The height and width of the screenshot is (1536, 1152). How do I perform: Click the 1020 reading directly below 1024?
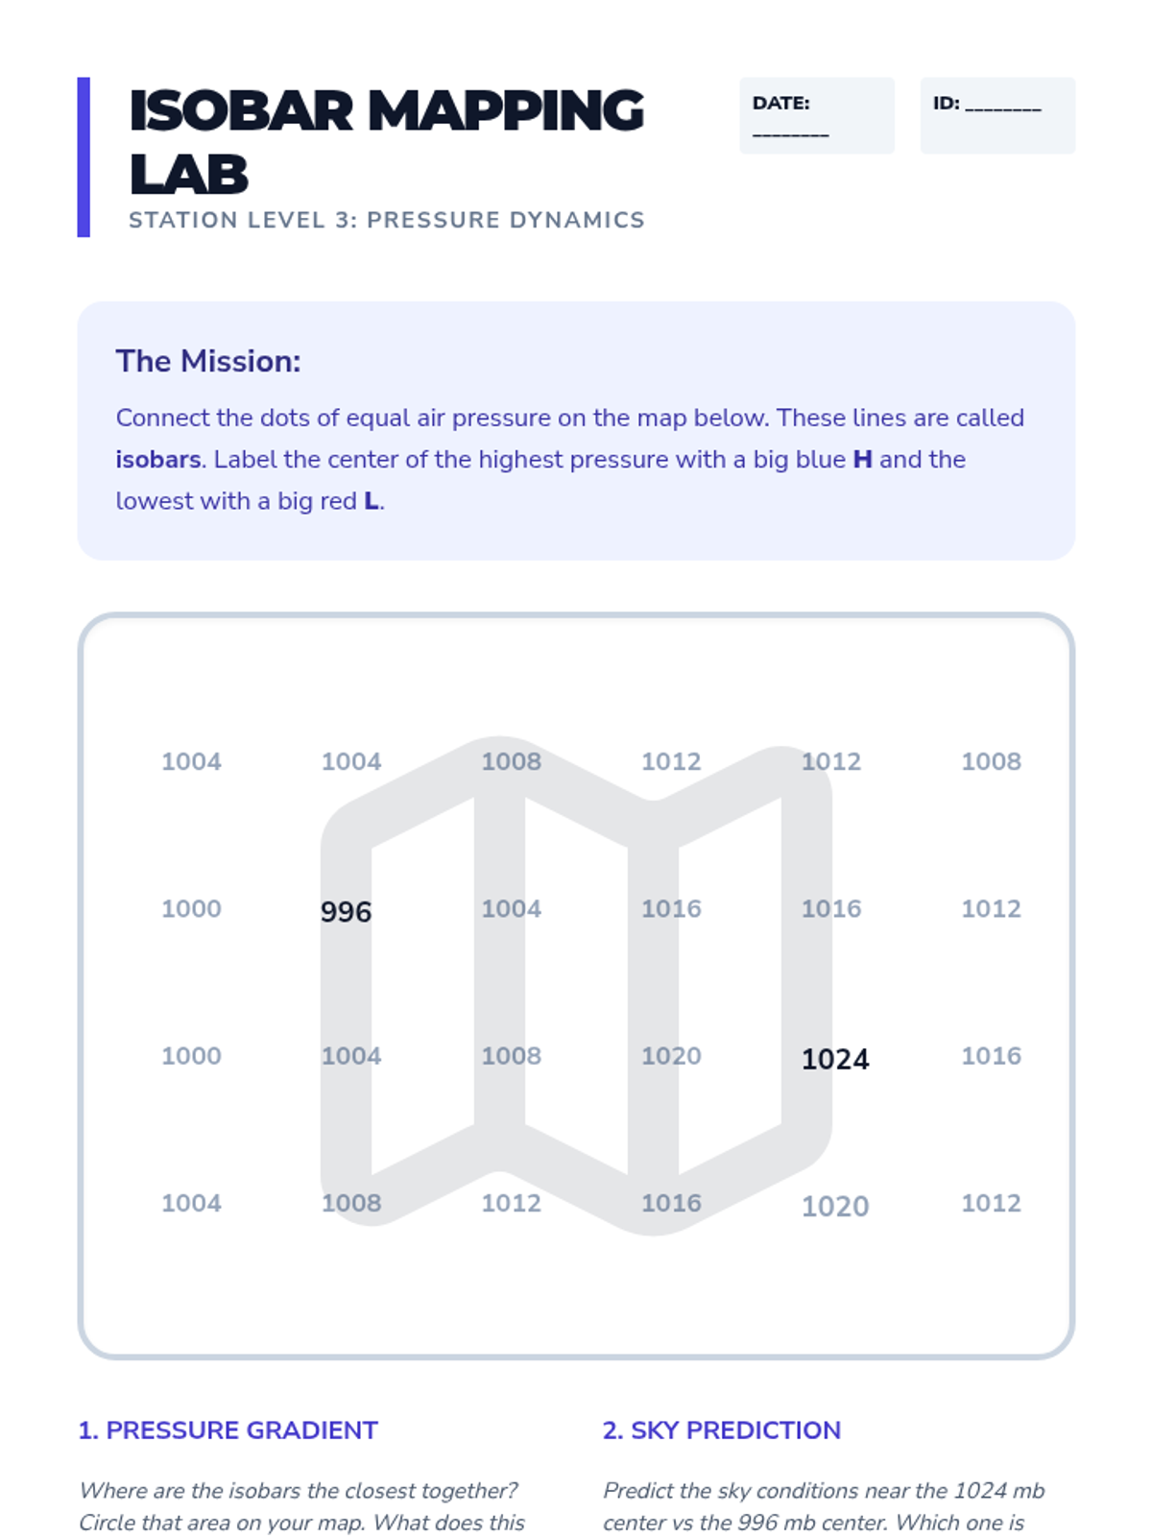pos(835,1206)
